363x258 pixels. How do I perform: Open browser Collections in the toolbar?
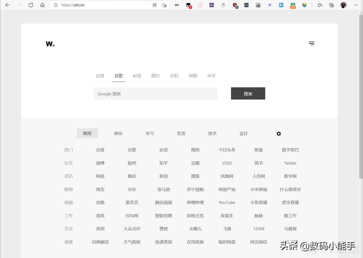point(331,5)
